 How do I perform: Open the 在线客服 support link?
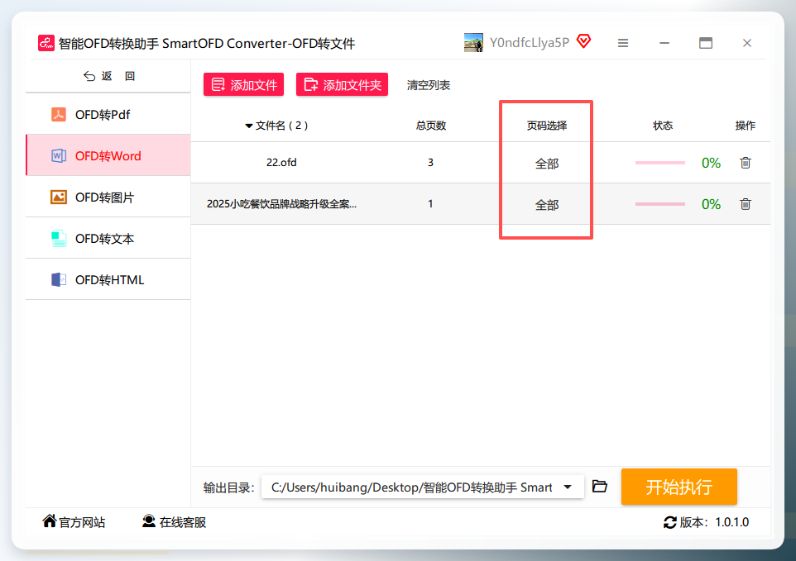pyautogui.click(x=174, y=522)
